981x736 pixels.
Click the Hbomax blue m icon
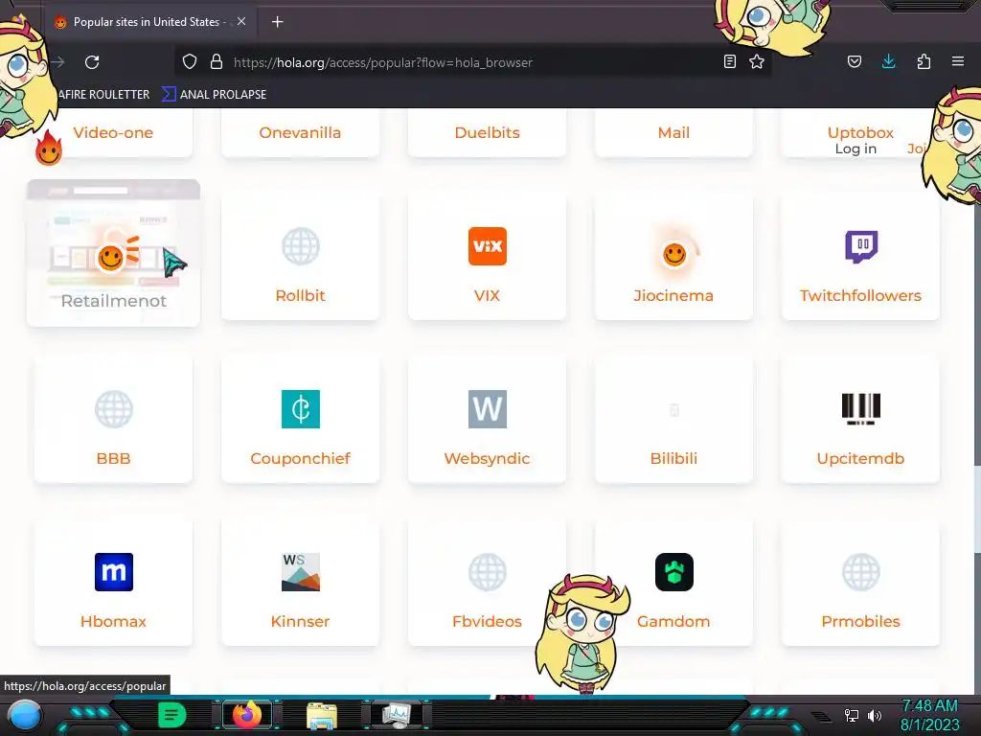[114, 572]
